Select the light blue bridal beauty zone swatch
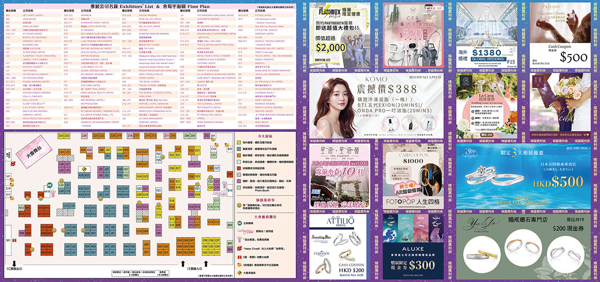 238,162
